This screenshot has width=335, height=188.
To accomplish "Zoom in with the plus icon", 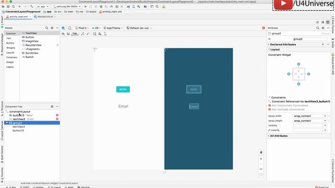I will coord(261,159).
